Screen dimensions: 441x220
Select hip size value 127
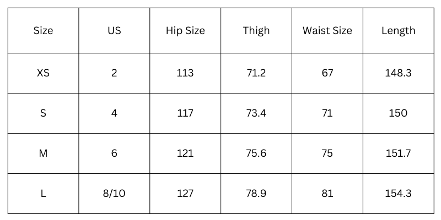[185, 194]
